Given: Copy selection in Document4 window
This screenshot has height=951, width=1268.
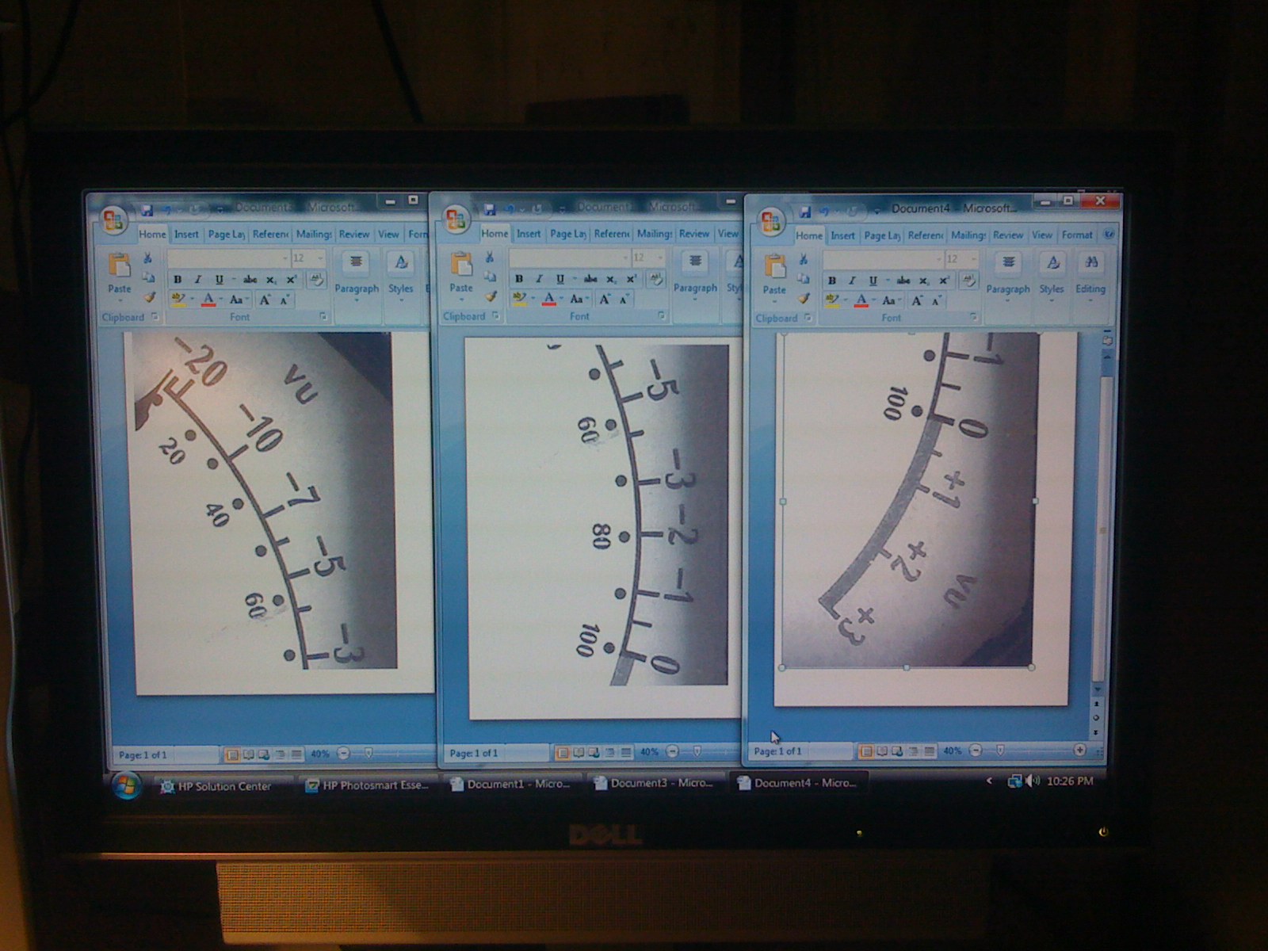Looking at the screenshot, I should click(804, 279).
